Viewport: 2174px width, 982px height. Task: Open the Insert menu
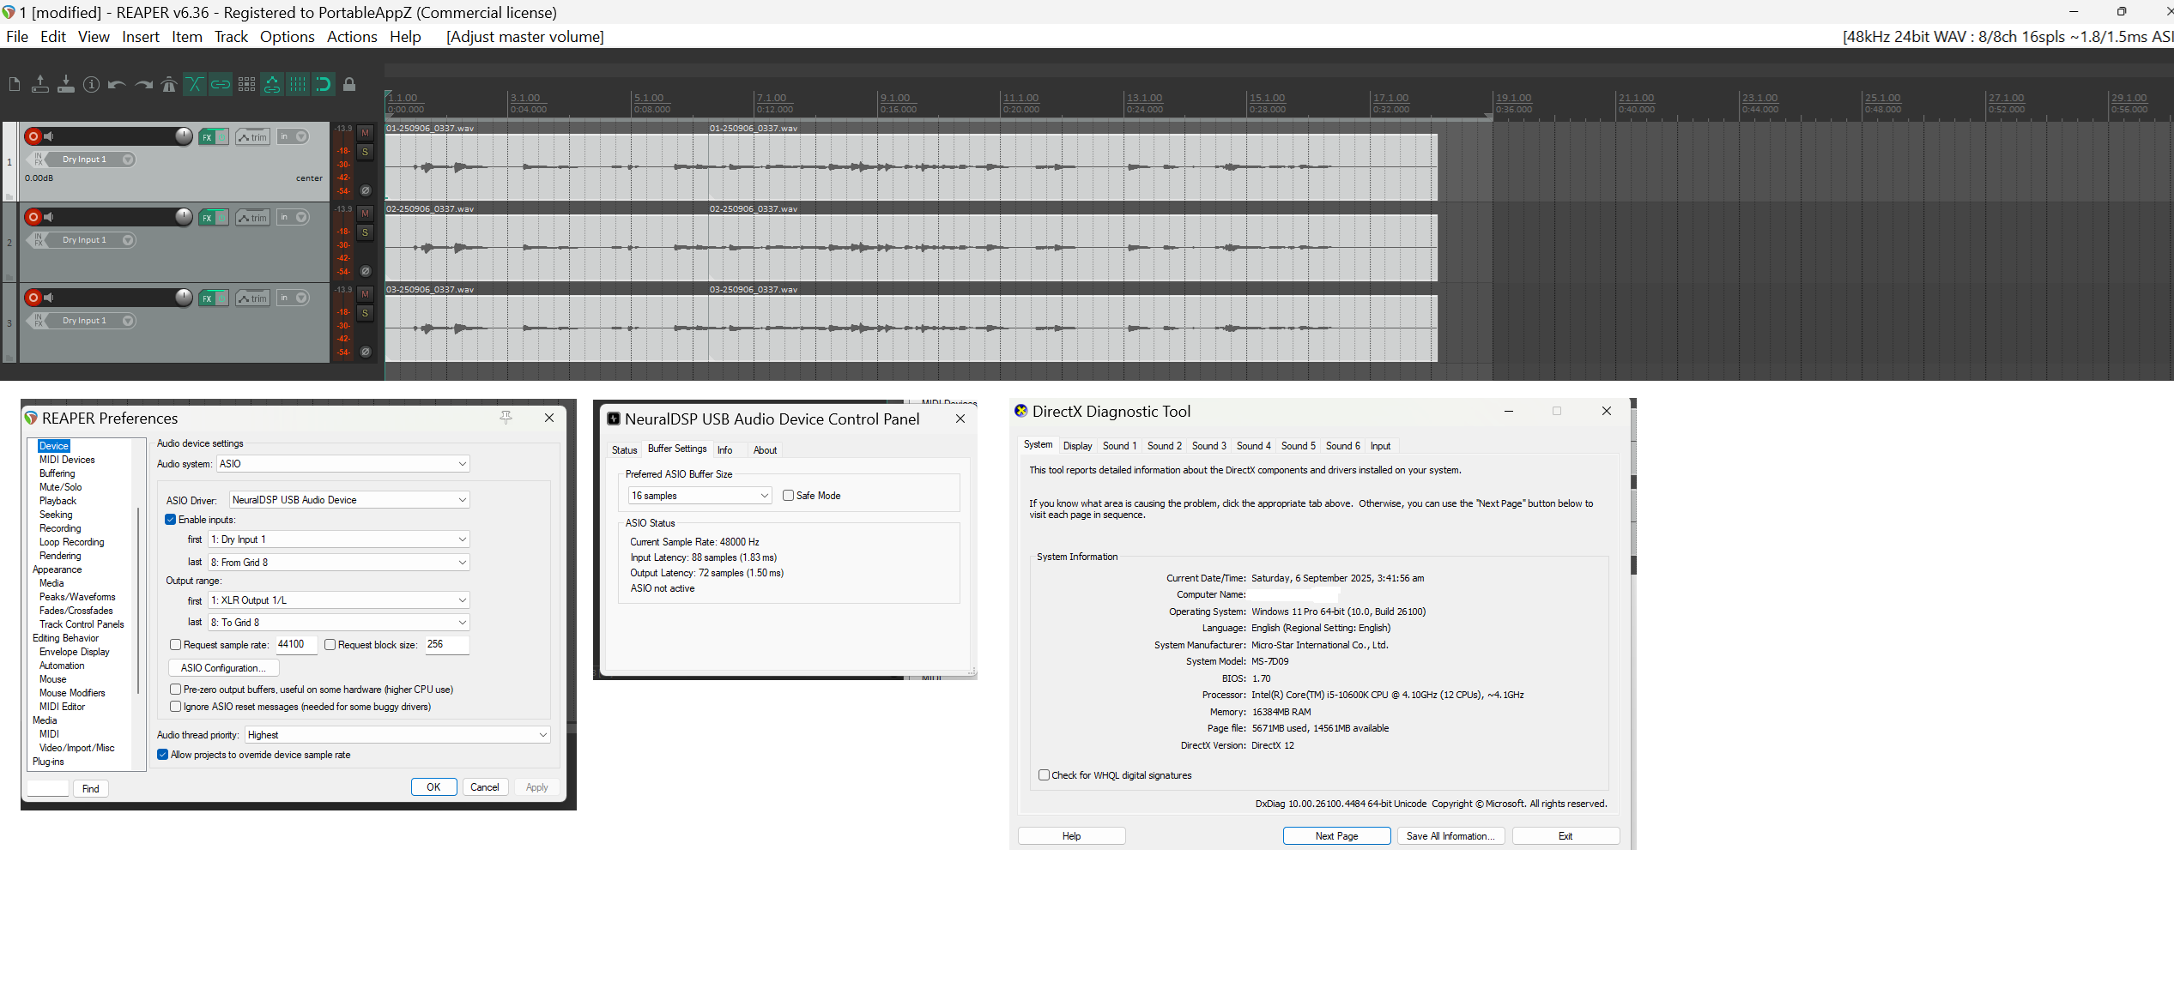point(141,37)
